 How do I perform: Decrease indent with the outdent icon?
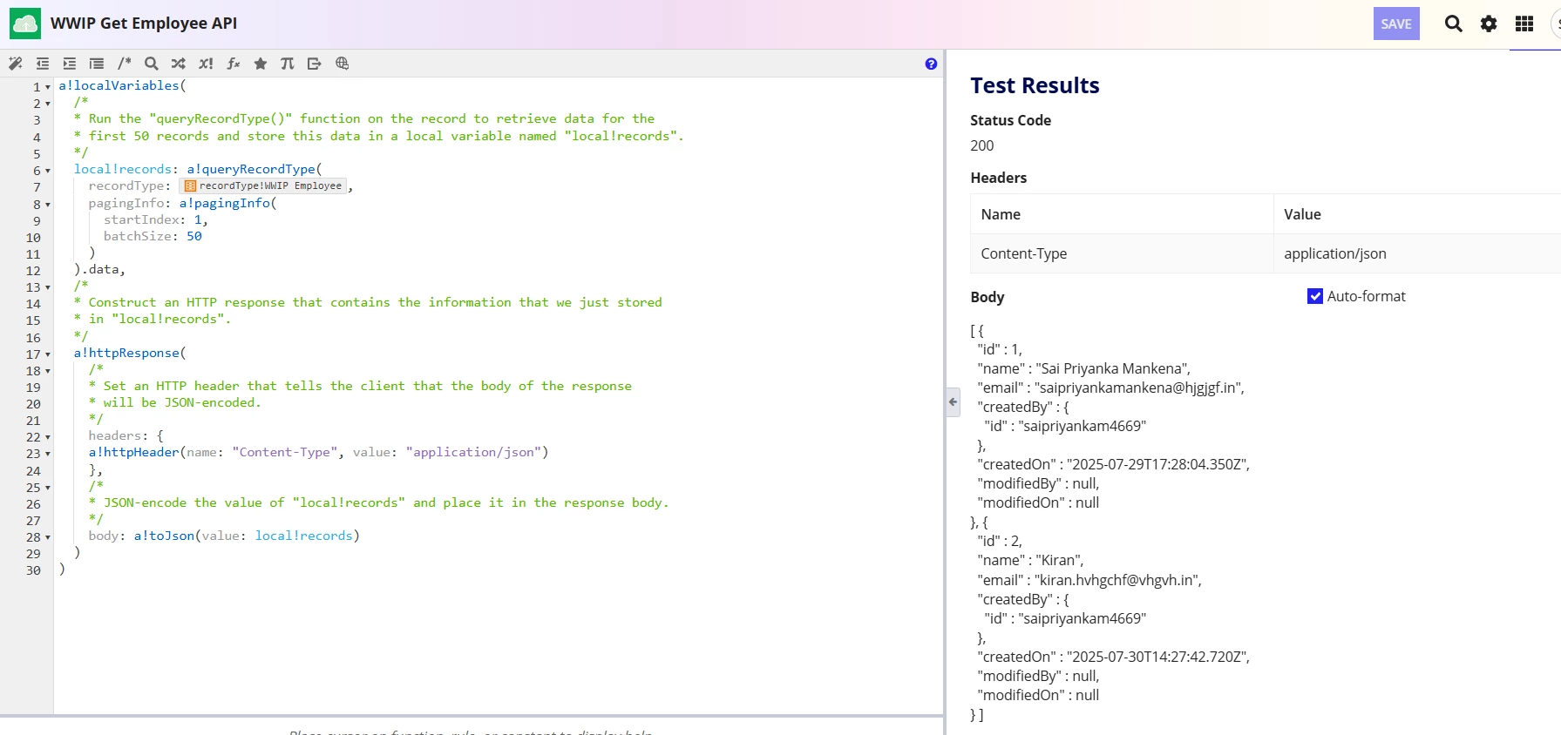coord(43,64)
